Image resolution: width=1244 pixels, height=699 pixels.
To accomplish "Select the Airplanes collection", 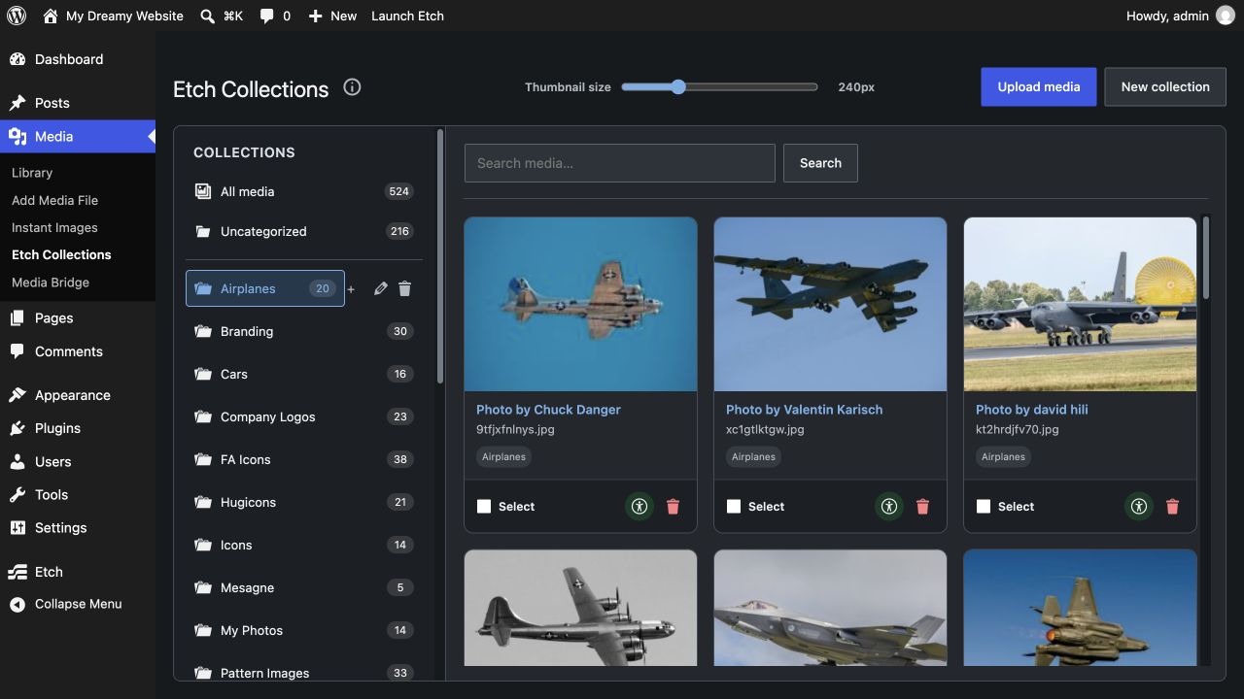I will 265,288.
